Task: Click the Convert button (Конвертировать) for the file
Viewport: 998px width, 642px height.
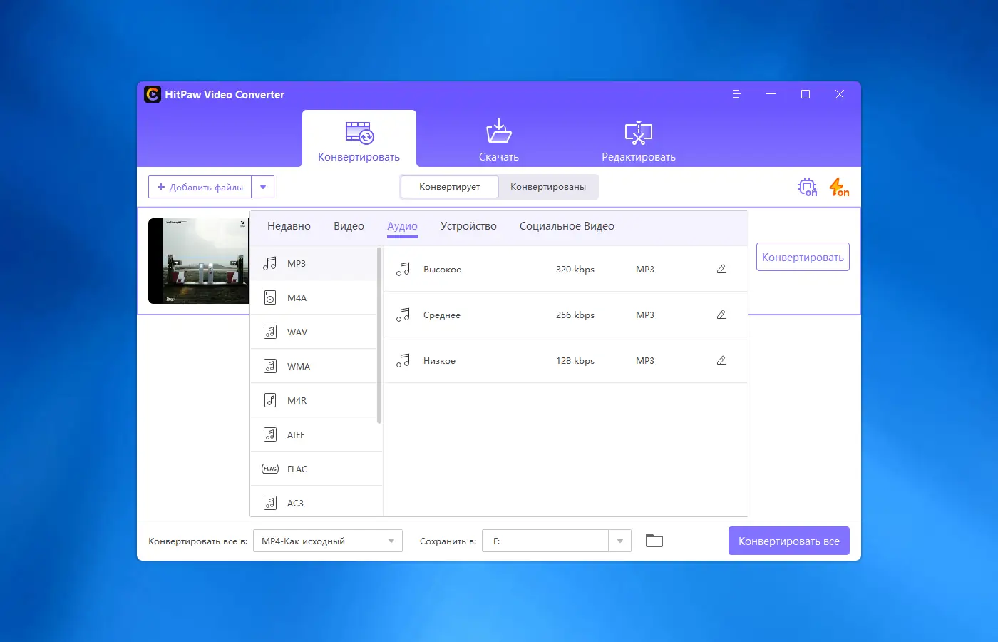Action: point(803,257)
